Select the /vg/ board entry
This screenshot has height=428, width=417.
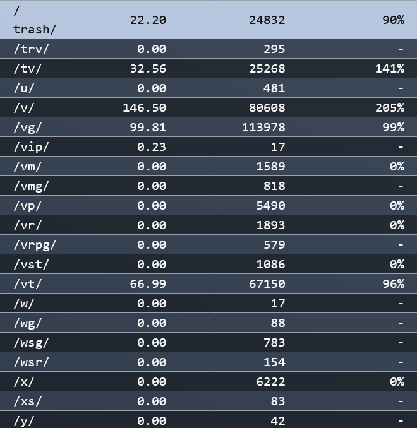coord(208,127)
